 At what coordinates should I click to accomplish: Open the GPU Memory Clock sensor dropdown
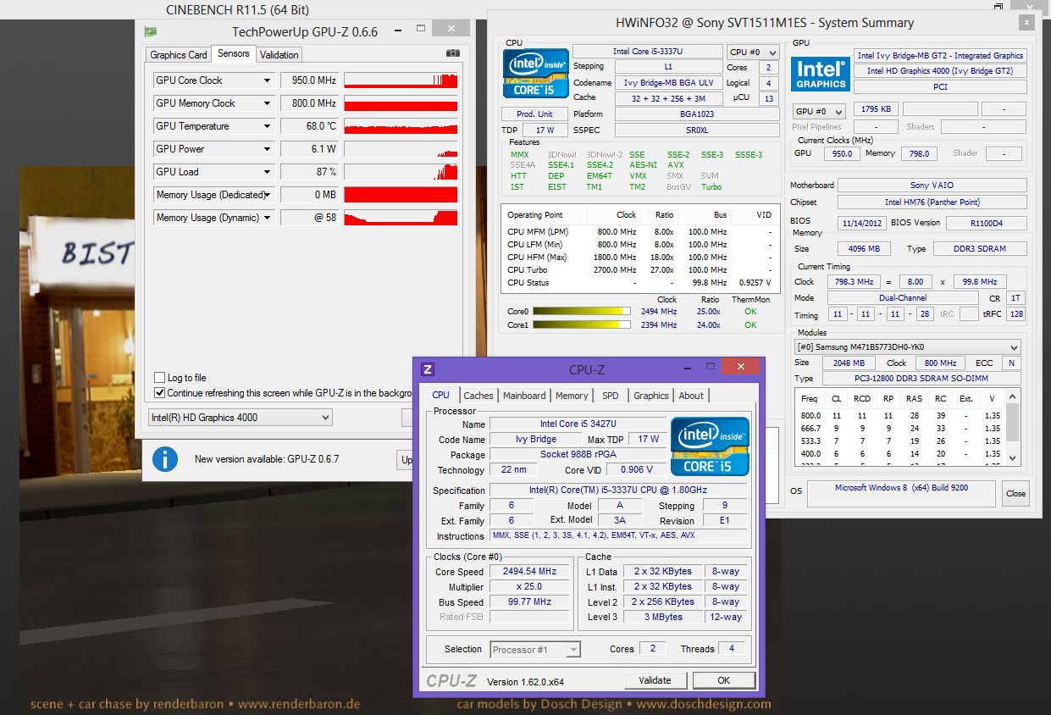point(268,103)
